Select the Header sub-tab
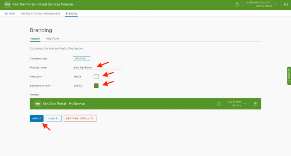The width and height of the screenshot is (291, 156). (x=35, y=39)
